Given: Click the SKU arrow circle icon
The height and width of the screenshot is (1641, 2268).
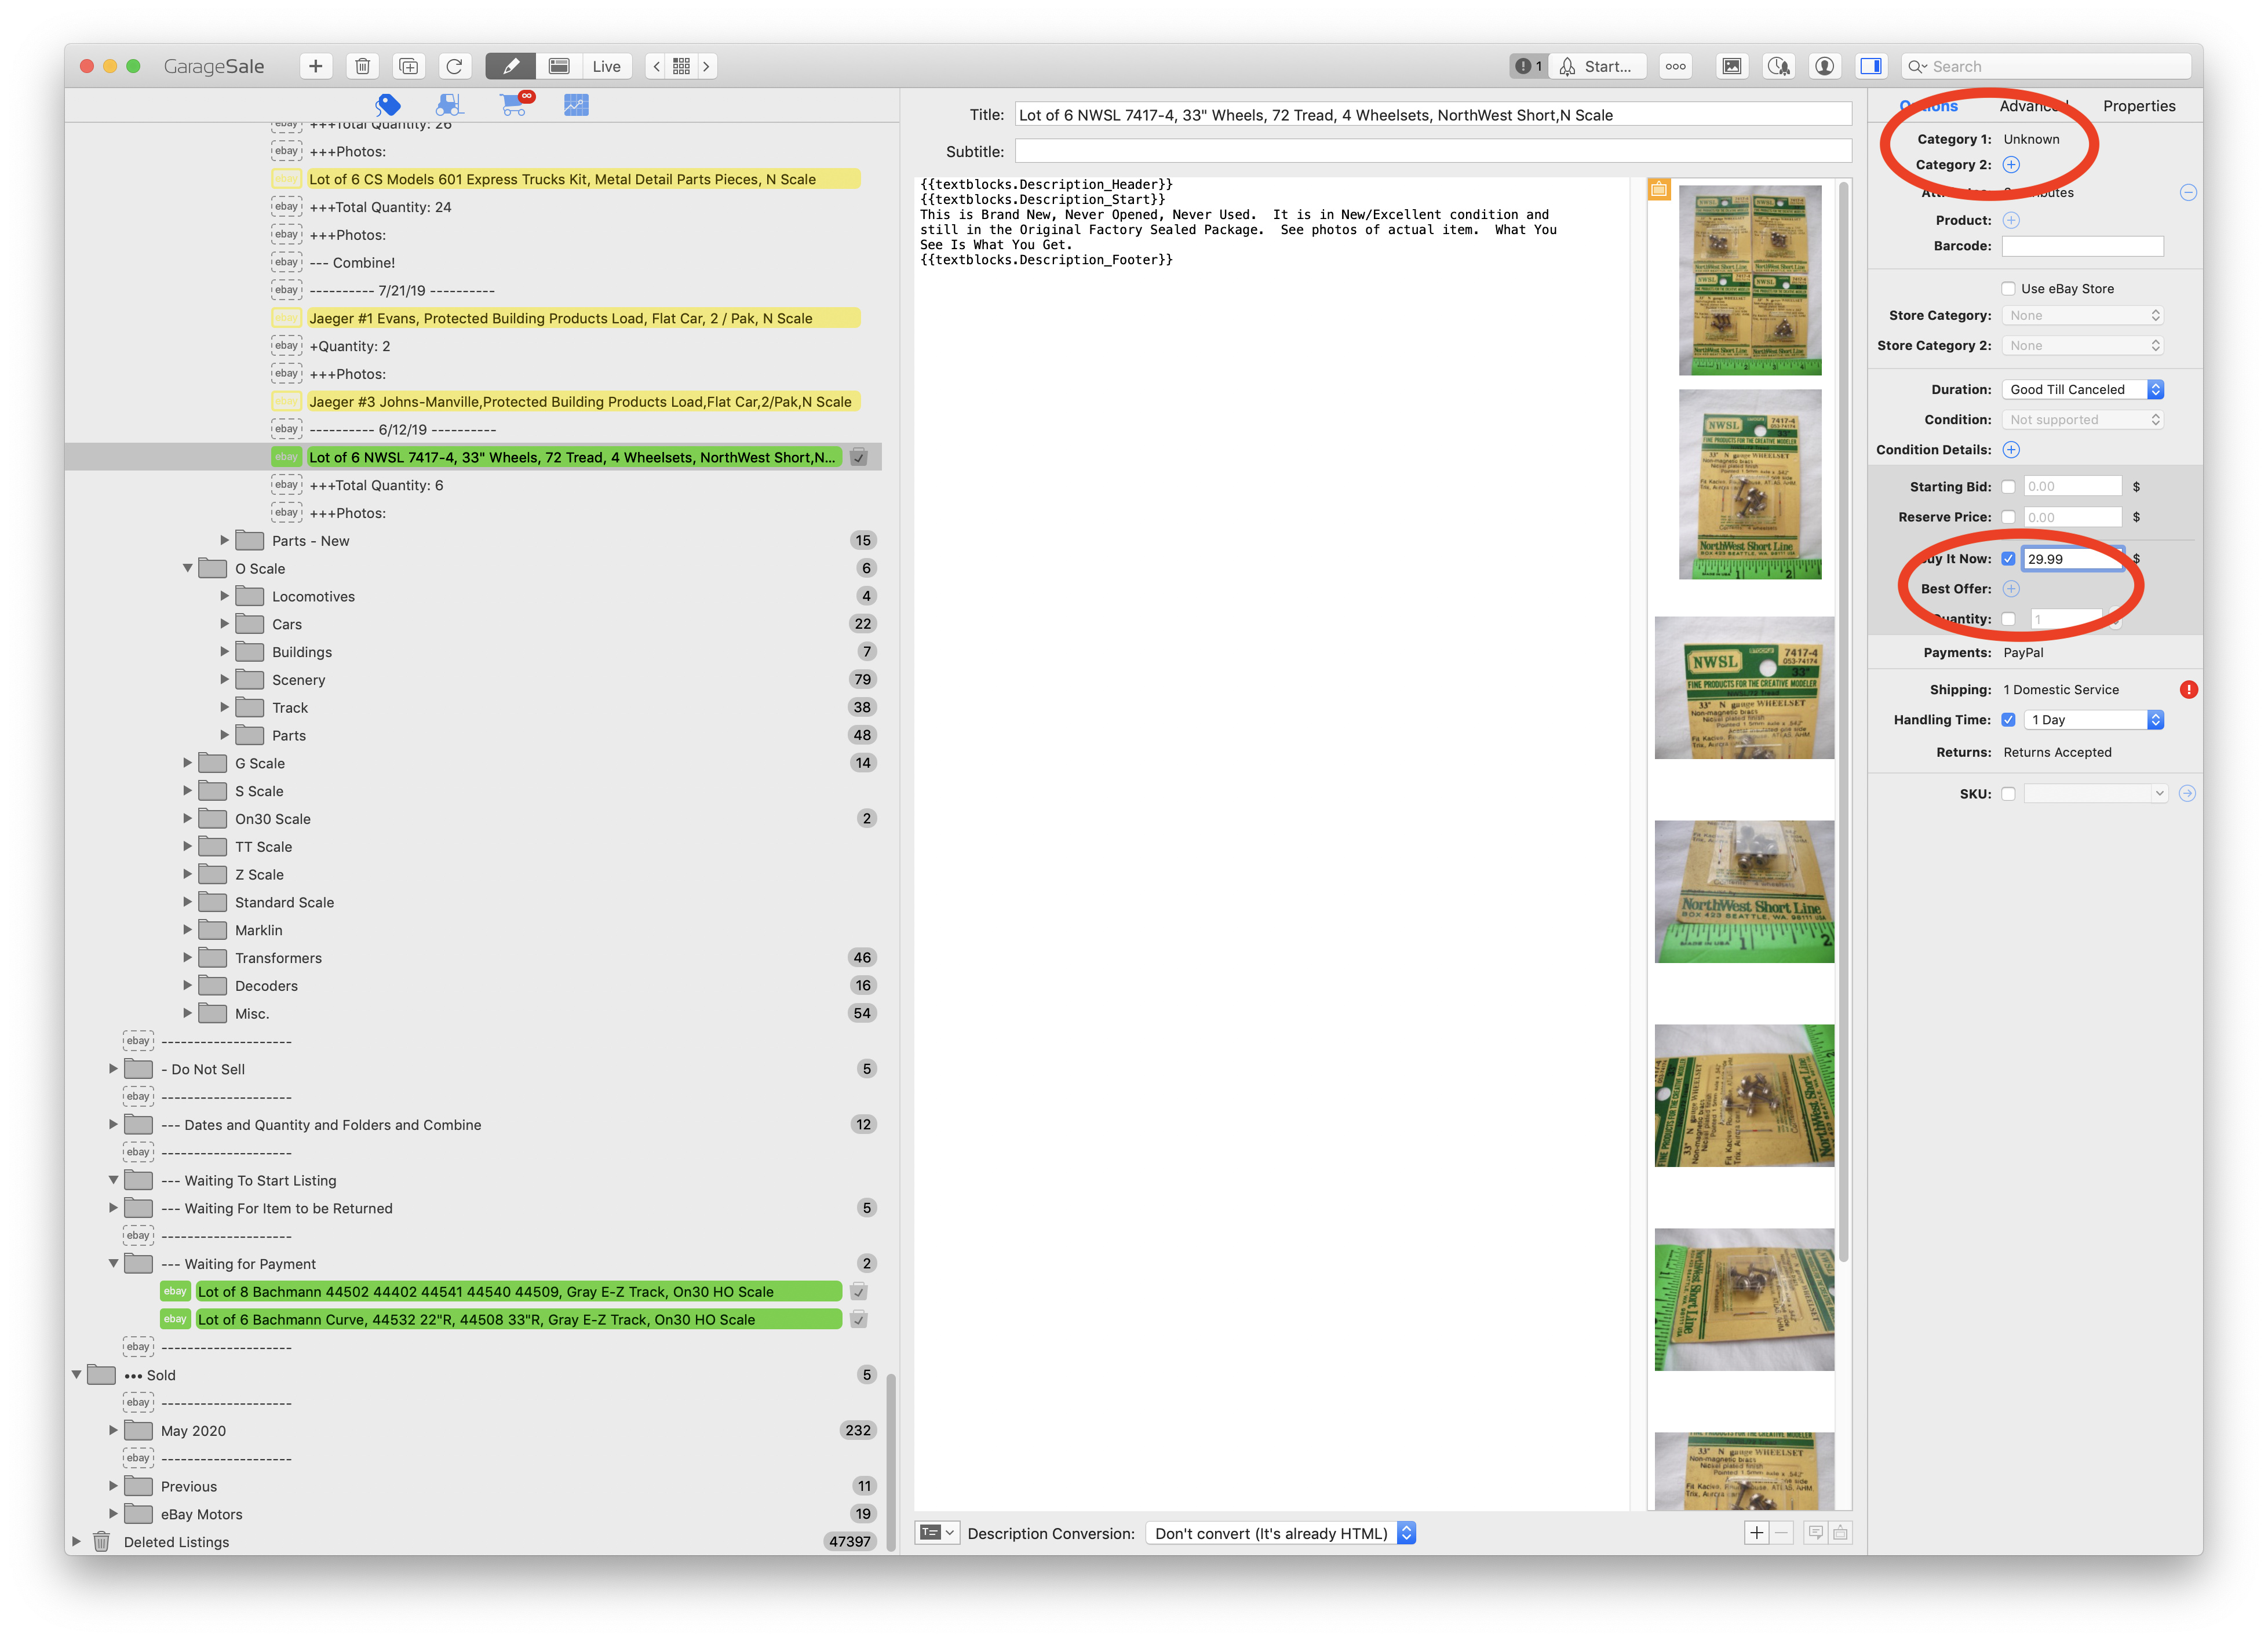Looking at the screenshot, I should tap(2187, 794).
